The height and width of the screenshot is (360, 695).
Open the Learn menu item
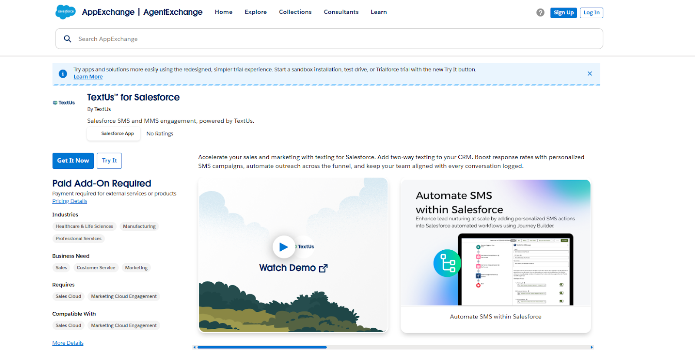[379, 12]
